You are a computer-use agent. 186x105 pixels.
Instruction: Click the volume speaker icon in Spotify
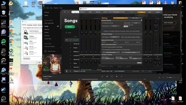pos(167,78)
